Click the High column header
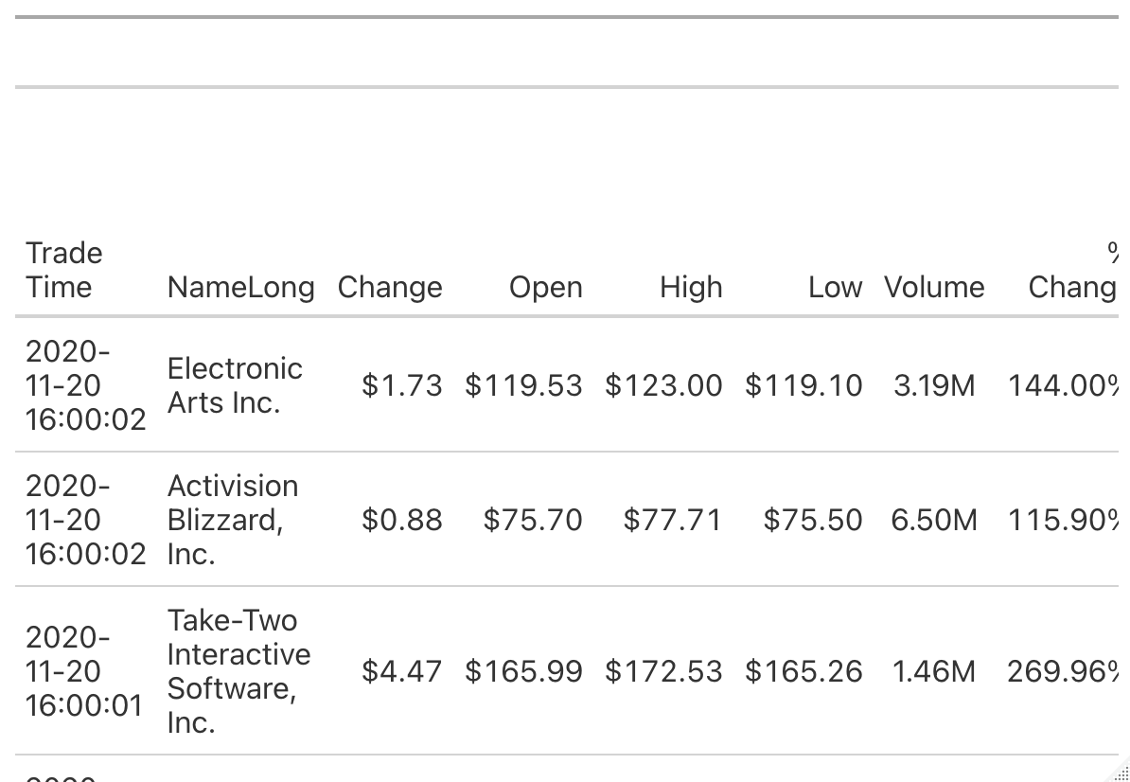The height and width of the screenshot is (782, 1130). coord(691,287)
